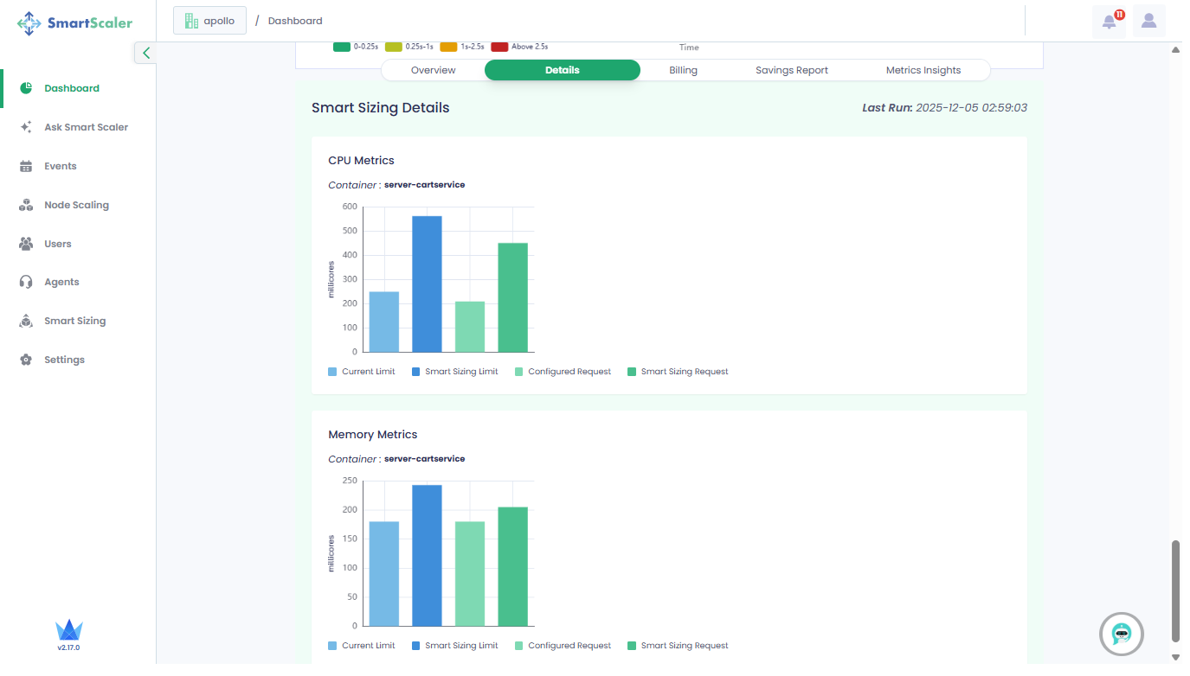Viewport: 1190px width, 676px height.
Task: Click the Dashboard pie chart icon
Action: (26, 88)
